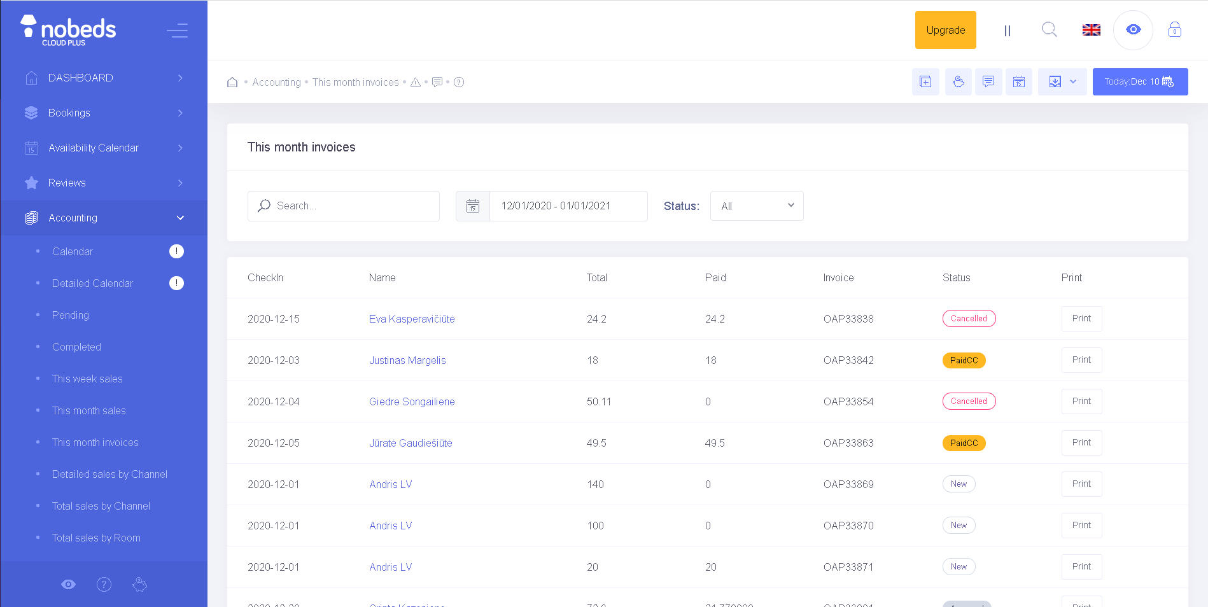Click the Upgrade button
The width and height of the screenshot is (1208, 607).
pyautogui.click(x=945, y=30)
